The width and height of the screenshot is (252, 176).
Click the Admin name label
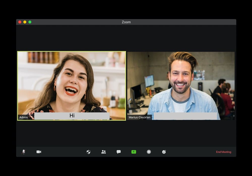click(24, 117)
